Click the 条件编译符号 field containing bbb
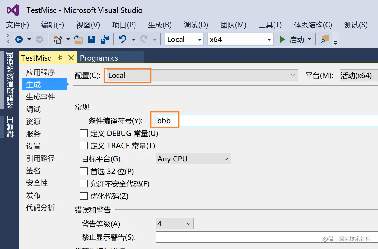The height and width of the screenshot is (249, 378). click(267, 121)
